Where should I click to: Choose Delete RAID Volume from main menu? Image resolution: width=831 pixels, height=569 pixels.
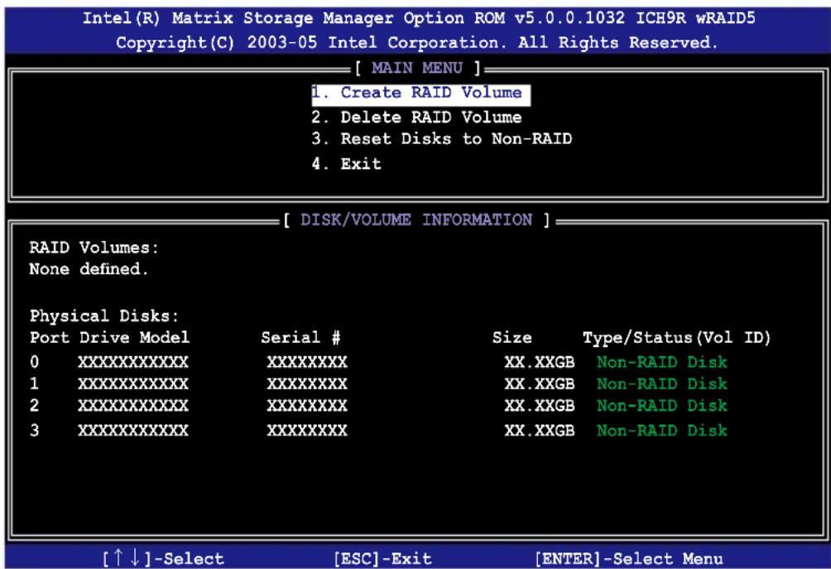[416, 117]
